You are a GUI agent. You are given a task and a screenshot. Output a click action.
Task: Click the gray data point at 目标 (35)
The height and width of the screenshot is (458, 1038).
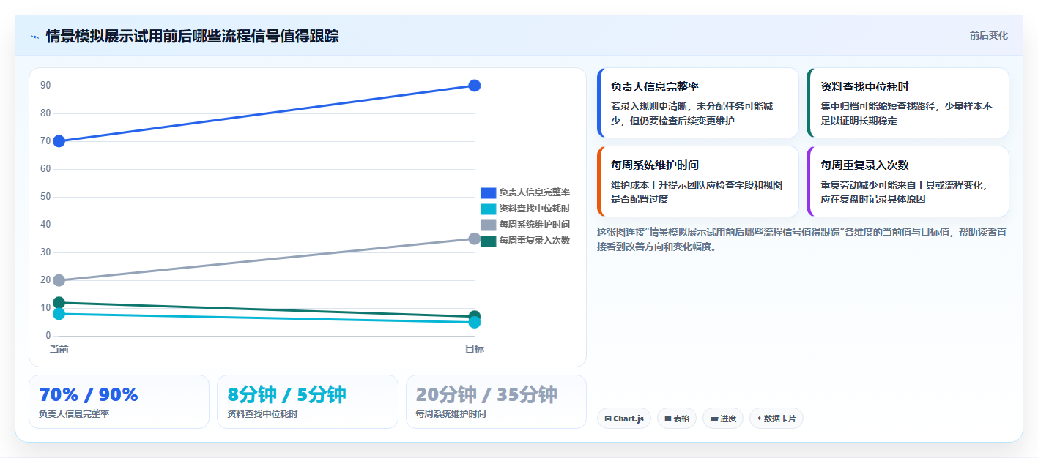coord(474,239)
